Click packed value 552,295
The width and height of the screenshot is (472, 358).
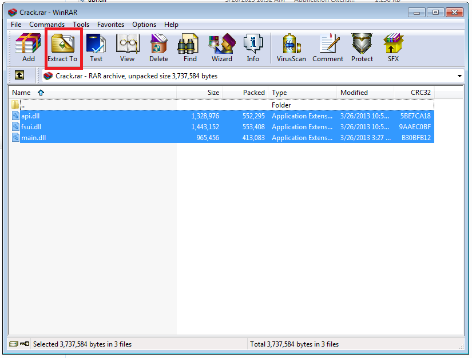click(x=253, y=116)
